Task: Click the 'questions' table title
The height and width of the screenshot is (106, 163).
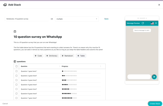Action: [x=21, y=61]
